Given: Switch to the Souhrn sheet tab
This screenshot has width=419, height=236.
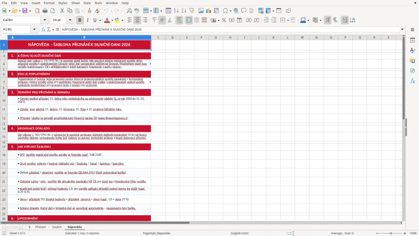Looking at the screenshot, I should coord(57,227).
